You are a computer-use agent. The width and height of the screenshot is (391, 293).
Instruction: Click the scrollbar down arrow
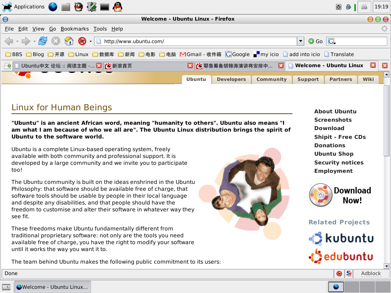(386, 266)
